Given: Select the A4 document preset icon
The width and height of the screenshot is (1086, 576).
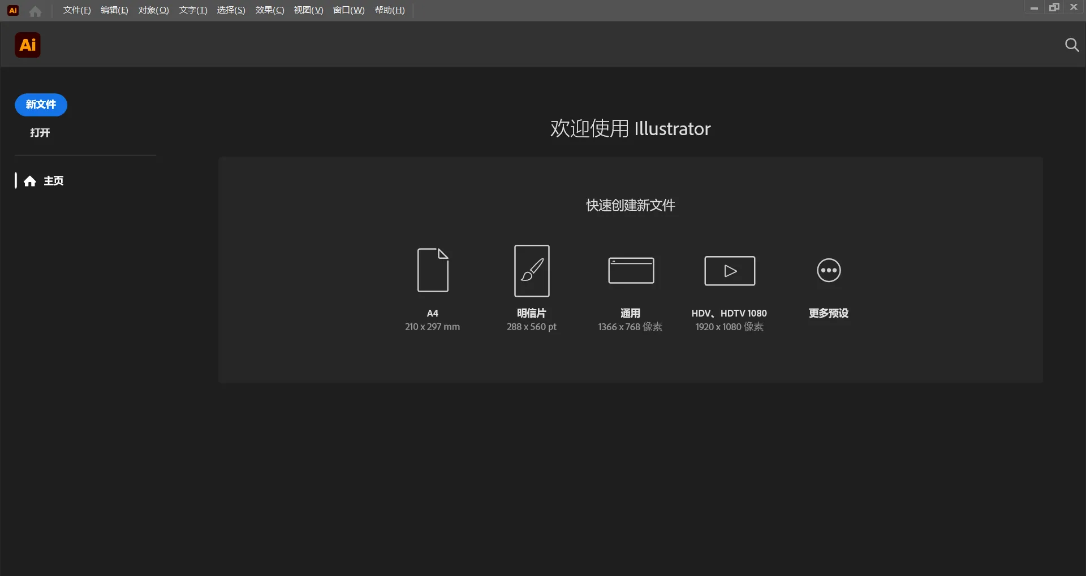Looking at the screenshot, I should tap(432, 271).
